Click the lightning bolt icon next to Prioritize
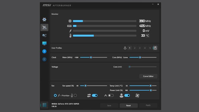This screenshot has height=112, width=199. 59,95
